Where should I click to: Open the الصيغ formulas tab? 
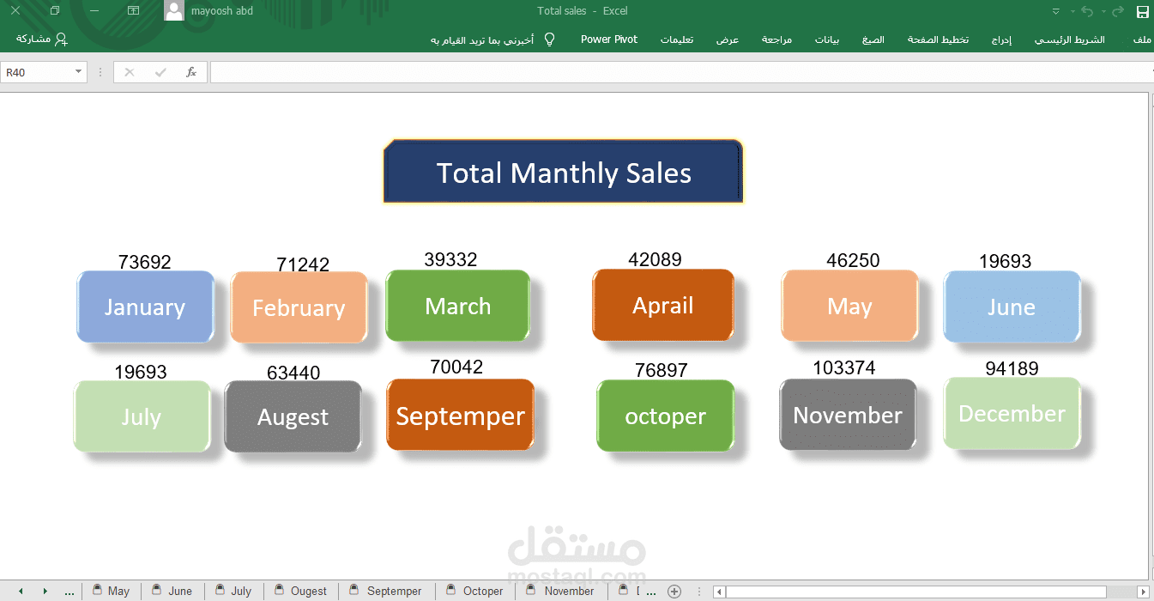point(873,39)
